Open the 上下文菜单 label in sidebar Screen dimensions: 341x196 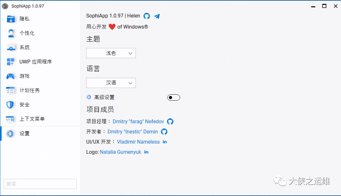[x=32, y=119]
